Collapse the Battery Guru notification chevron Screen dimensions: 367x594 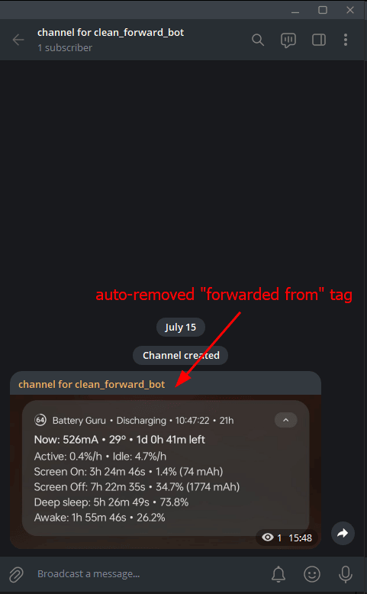pyautogui.click(x=286, y=420)
